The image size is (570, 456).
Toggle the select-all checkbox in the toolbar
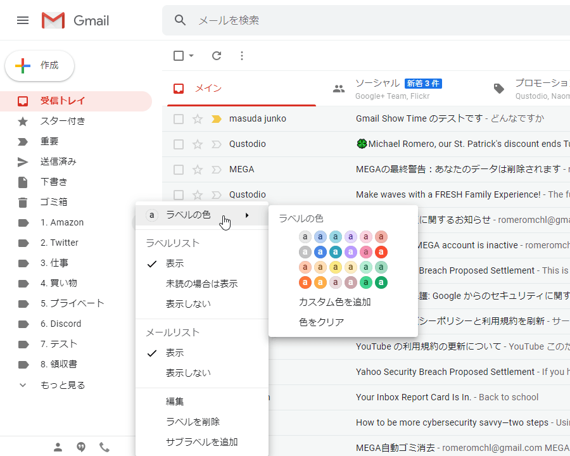[179, 56]
